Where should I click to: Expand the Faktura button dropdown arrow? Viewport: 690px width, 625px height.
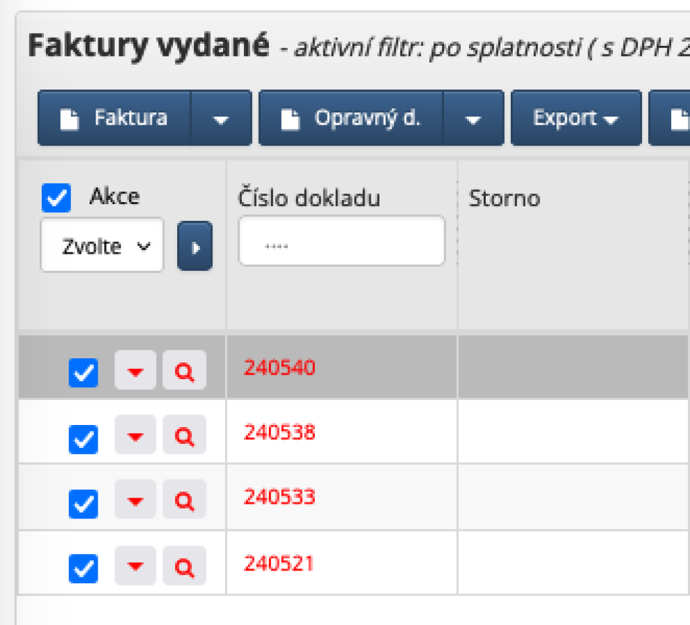[x=221, y=119]
